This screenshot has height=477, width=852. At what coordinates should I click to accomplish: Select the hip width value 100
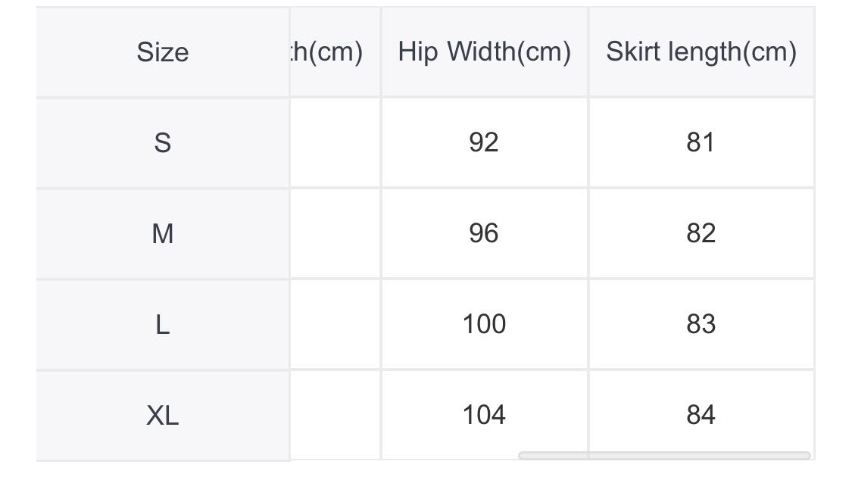click(484, 324)
